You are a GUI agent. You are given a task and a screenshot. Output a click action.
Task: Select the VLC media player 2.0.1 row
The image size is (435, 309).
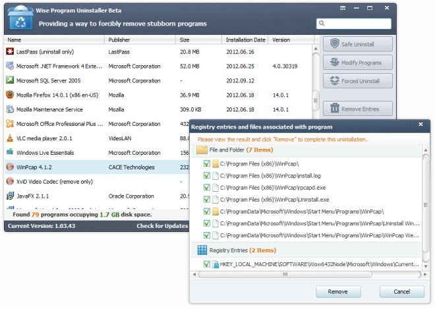pos(97,138)
